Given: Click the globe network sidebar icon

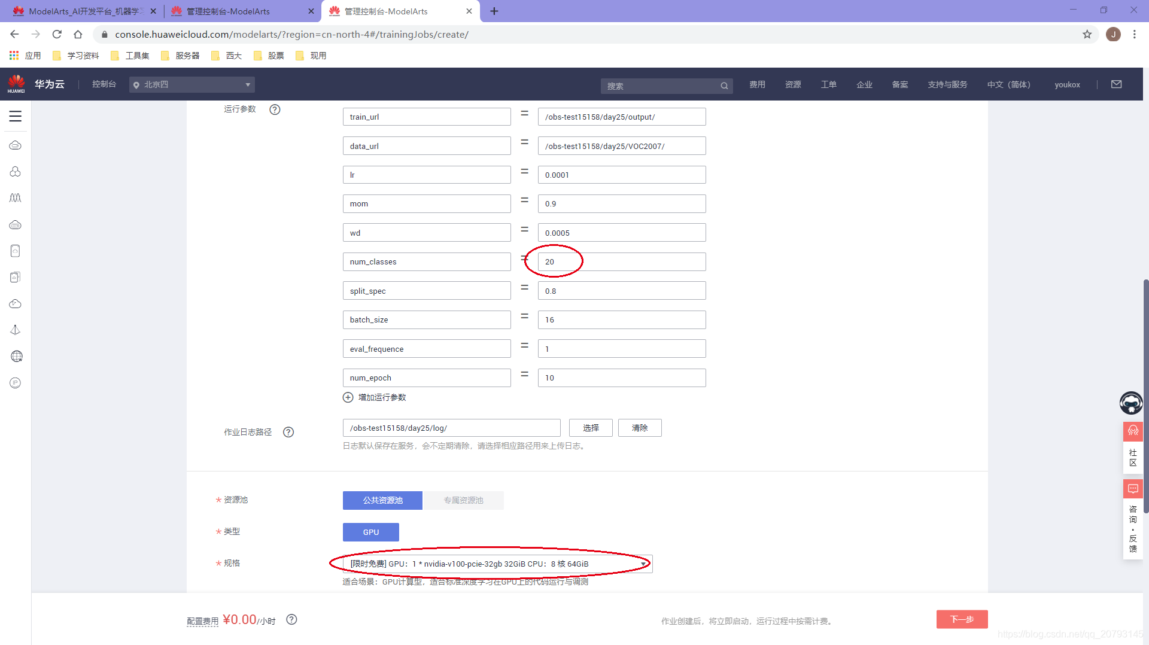Looking at the screenshot, I should [x=16, y=357].
